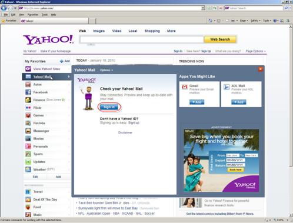The image size is (293, 223).
Task: Click the Make Y! your homepage link
Action: [x=55, y=51]
